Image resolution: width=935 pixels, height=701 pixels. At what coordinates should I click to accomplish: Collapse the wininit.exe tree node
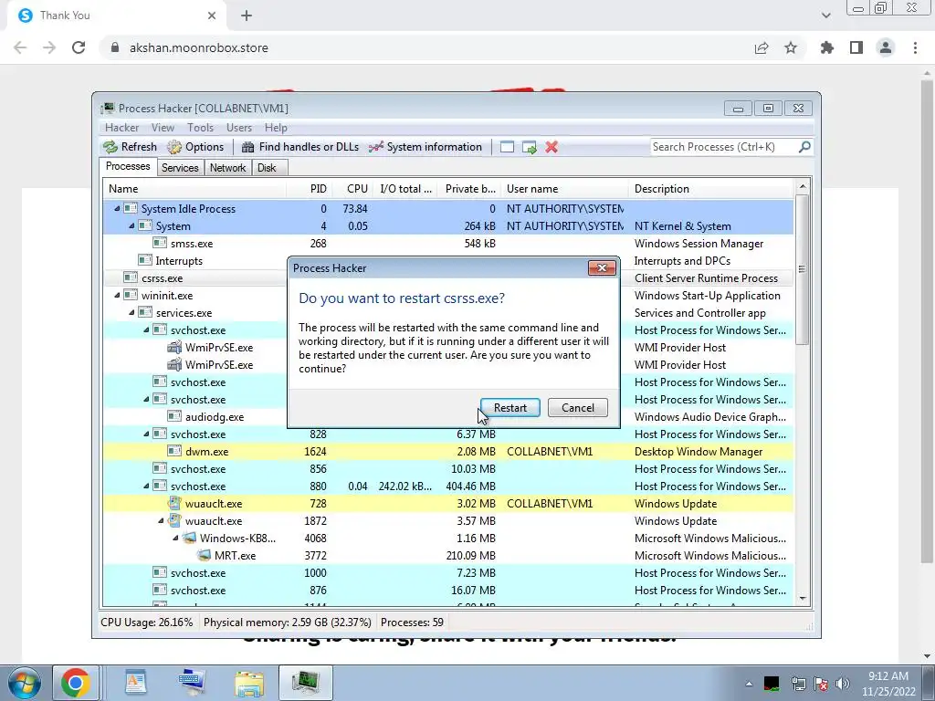pyautogui.click(x=117, y=296)
